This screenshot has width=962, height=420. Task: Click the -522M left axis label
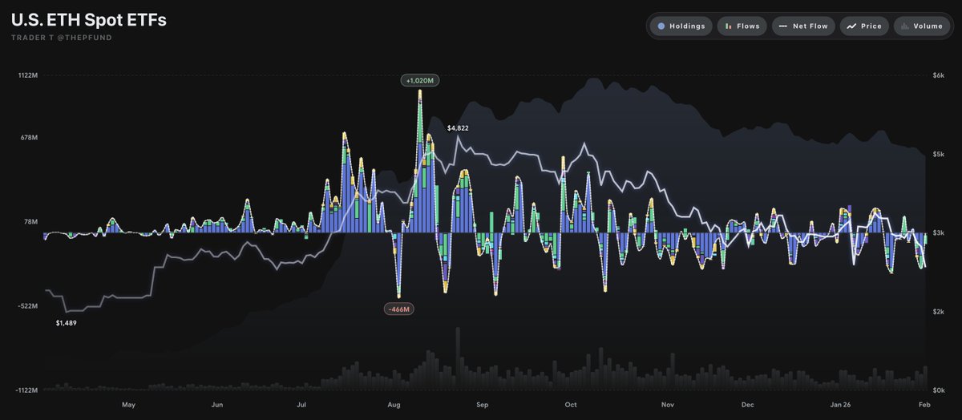pos(28,306)
